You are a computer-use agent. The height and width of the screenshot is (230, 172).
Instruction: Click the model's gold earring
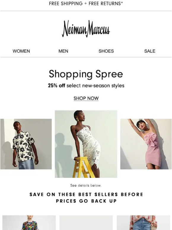(x=77, y=119)
